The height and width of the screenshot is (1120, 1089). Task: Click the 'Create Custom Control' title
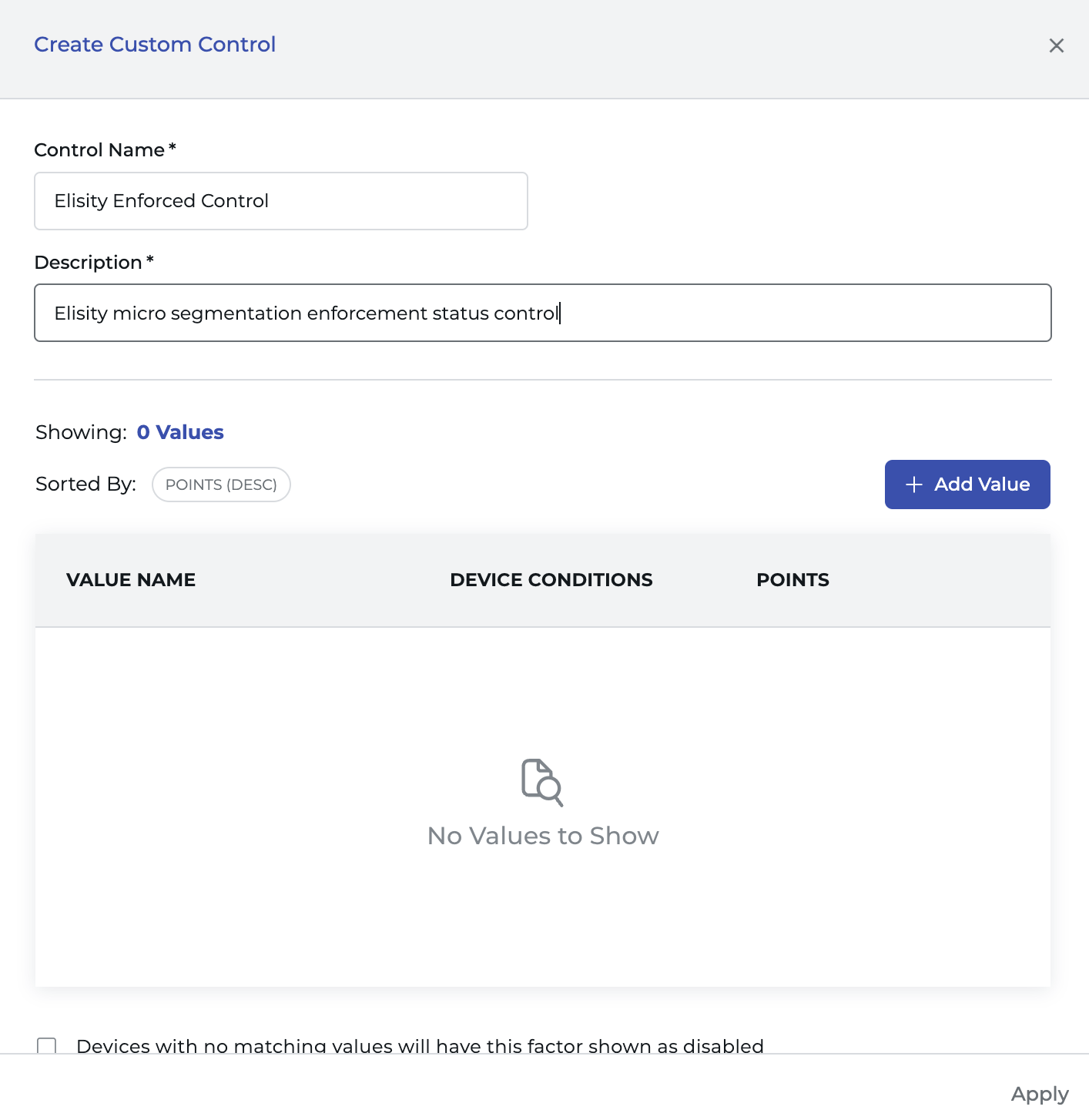click(155, 45)
